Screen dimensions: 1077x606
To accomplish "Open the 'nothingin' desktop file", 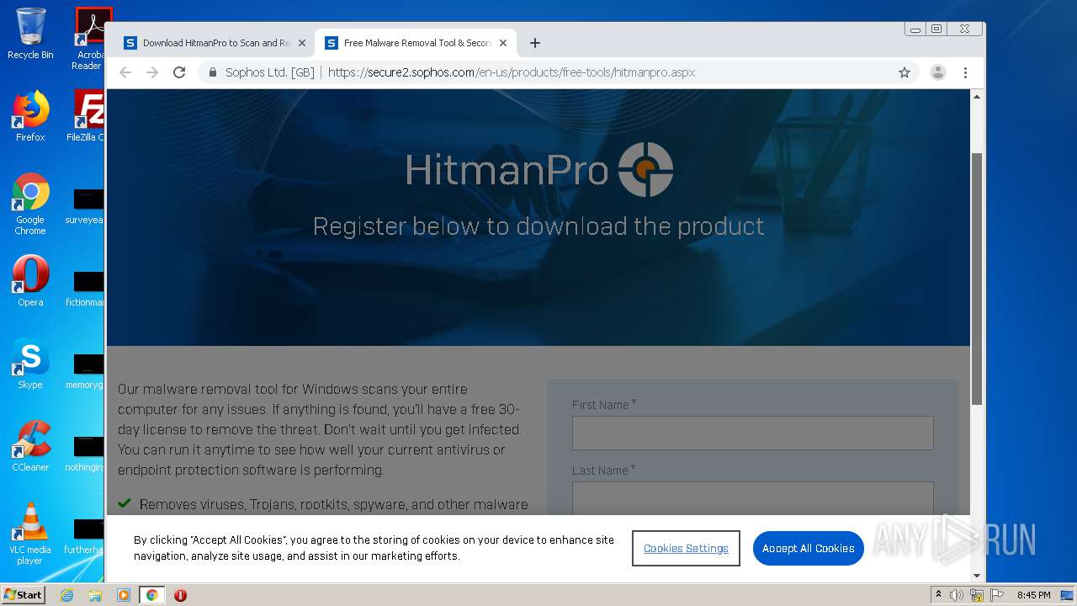I will click(87, 454).
